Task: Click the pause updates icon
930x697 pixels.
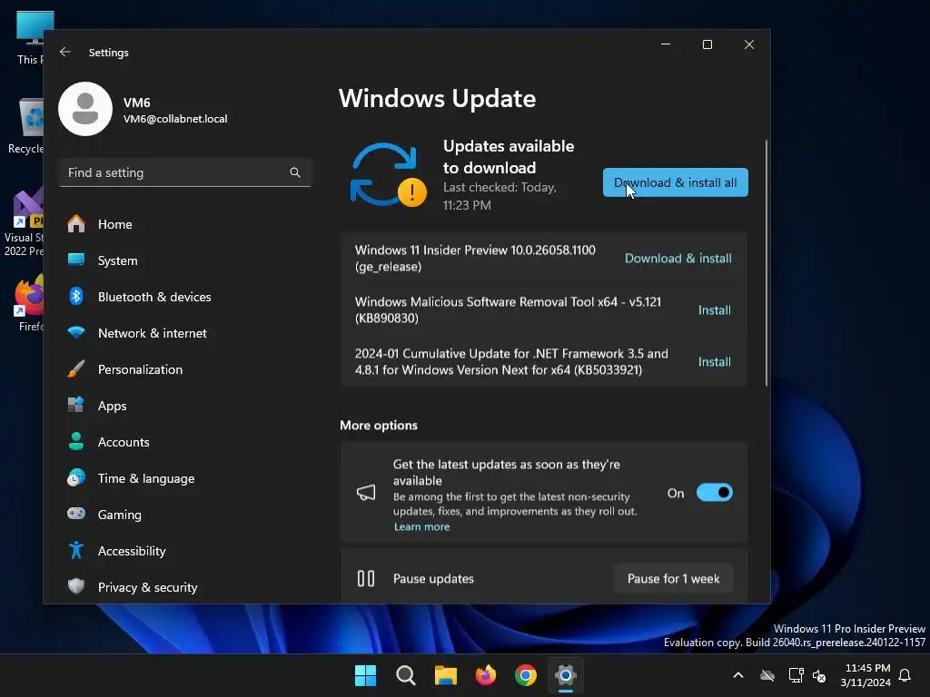Action: 366,578
